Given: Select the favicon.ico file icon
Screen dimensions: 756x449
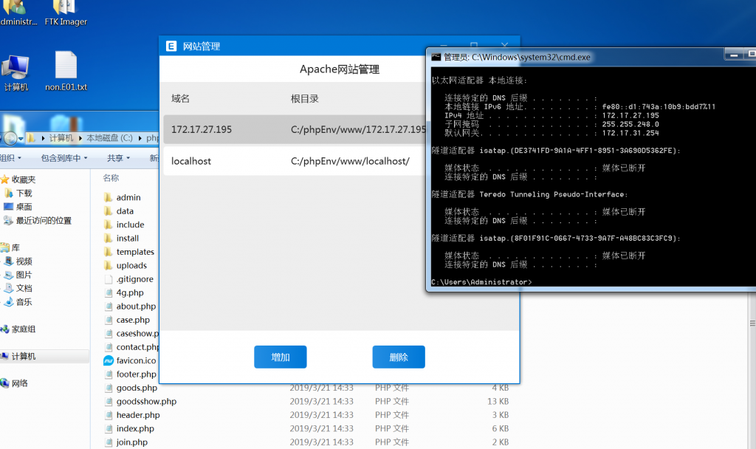Looking at the screenshot, I should pos(108,360).
